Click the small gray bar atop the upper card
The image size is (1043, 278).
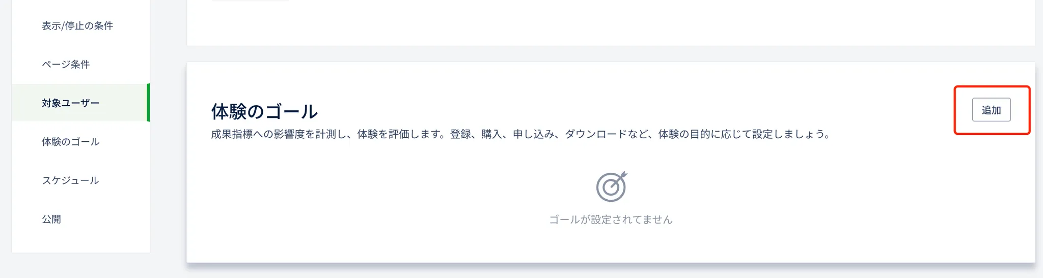250,1
